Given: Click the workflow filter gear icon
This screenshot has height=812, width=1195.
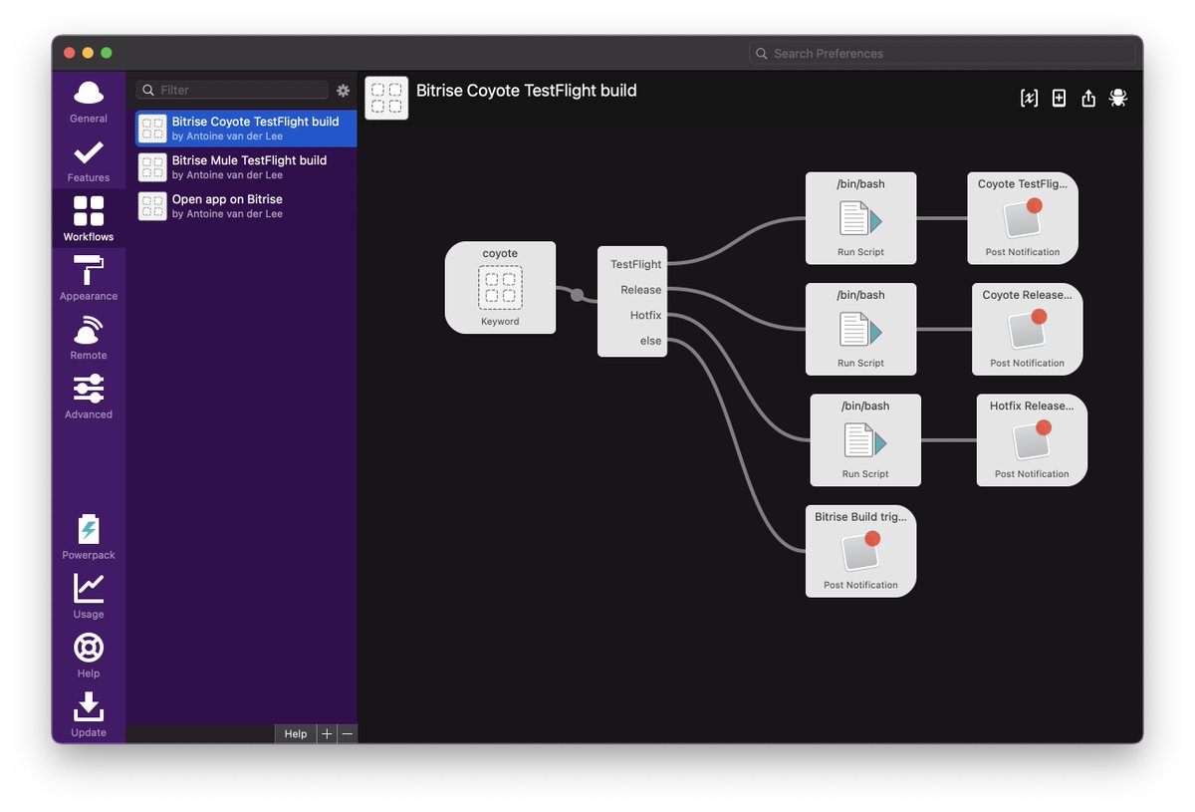Looking at the screenshot, I should click(344, 90).
